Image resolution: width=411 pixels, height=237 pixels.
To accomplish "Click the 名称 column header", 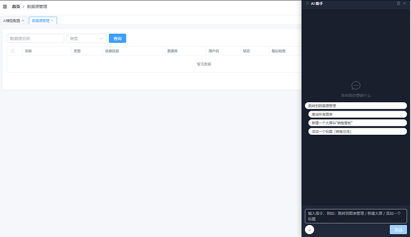I will click(x=29, y=51).
